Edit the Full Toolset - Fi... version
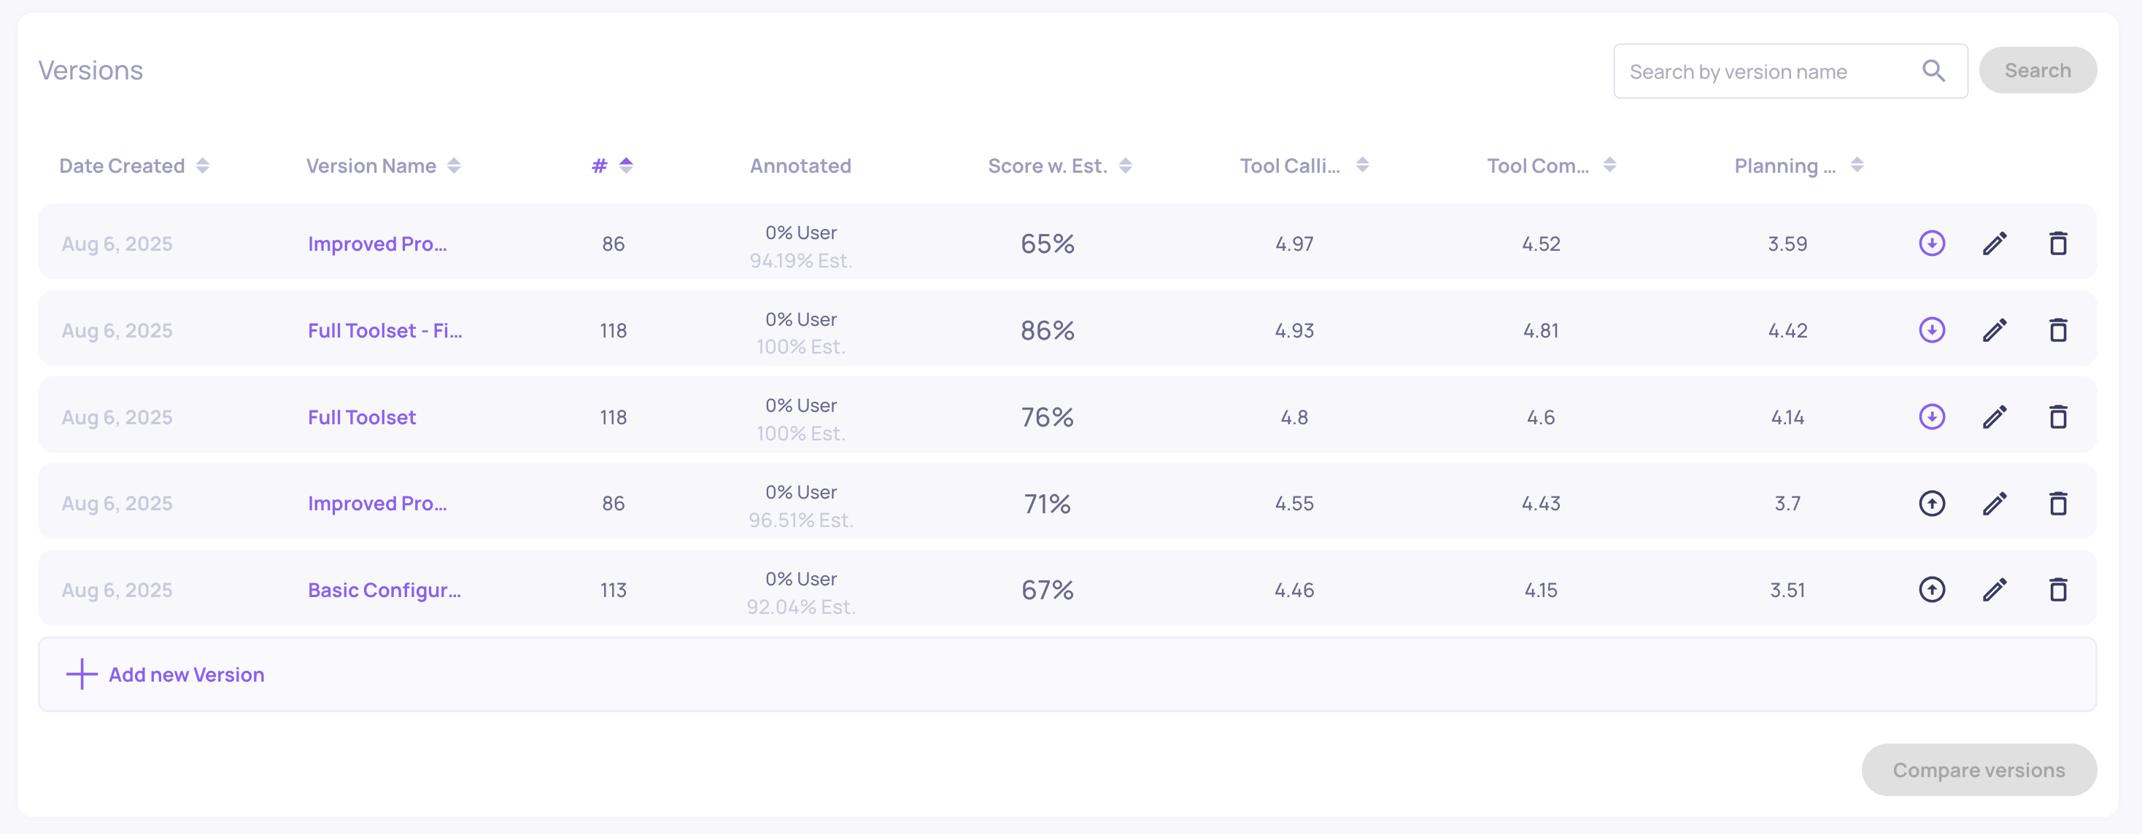Screen dimensions: 2142x834 [x=1995, y=330]
